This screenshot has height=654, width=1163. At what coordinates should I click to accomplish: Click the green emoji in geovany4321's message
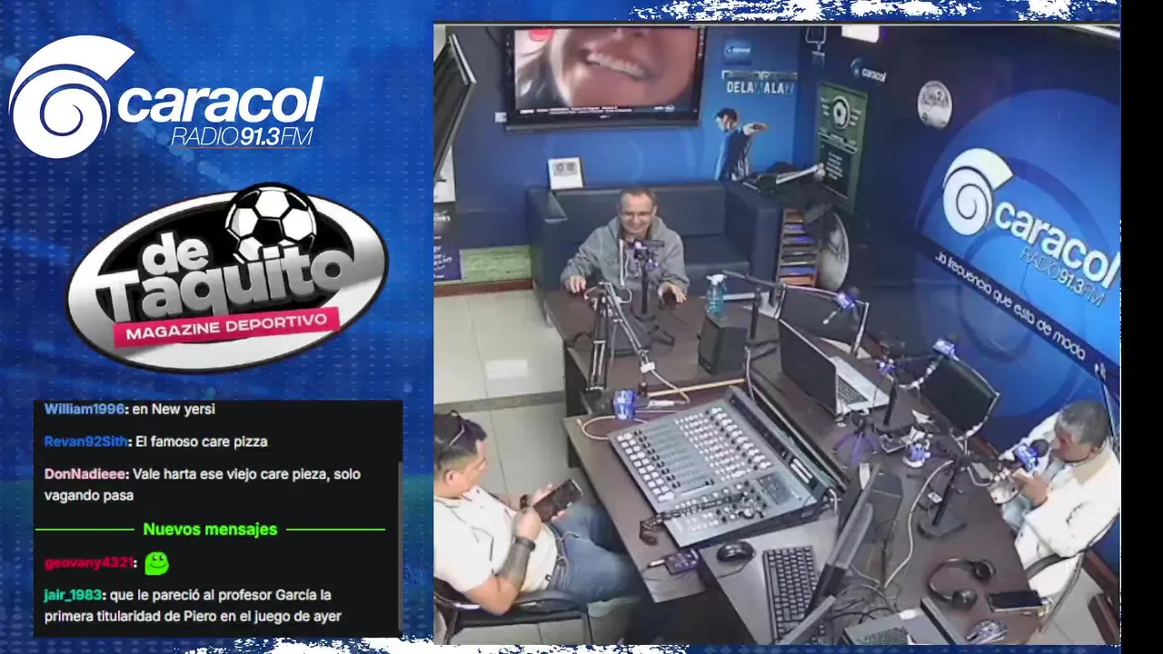pos(156,563)
